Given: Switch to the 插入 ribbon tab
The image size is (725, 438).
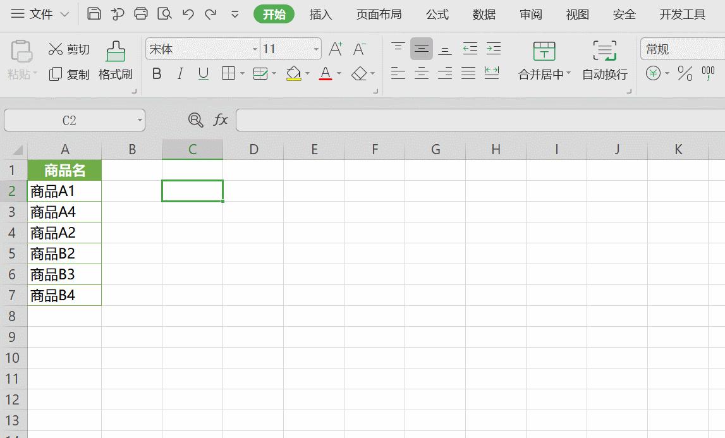Looking at the screenshot, I should (x=321, y=13).
